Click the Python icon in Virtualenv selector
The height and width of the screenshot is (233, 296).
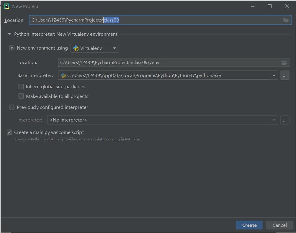click(x=76, y=48)
